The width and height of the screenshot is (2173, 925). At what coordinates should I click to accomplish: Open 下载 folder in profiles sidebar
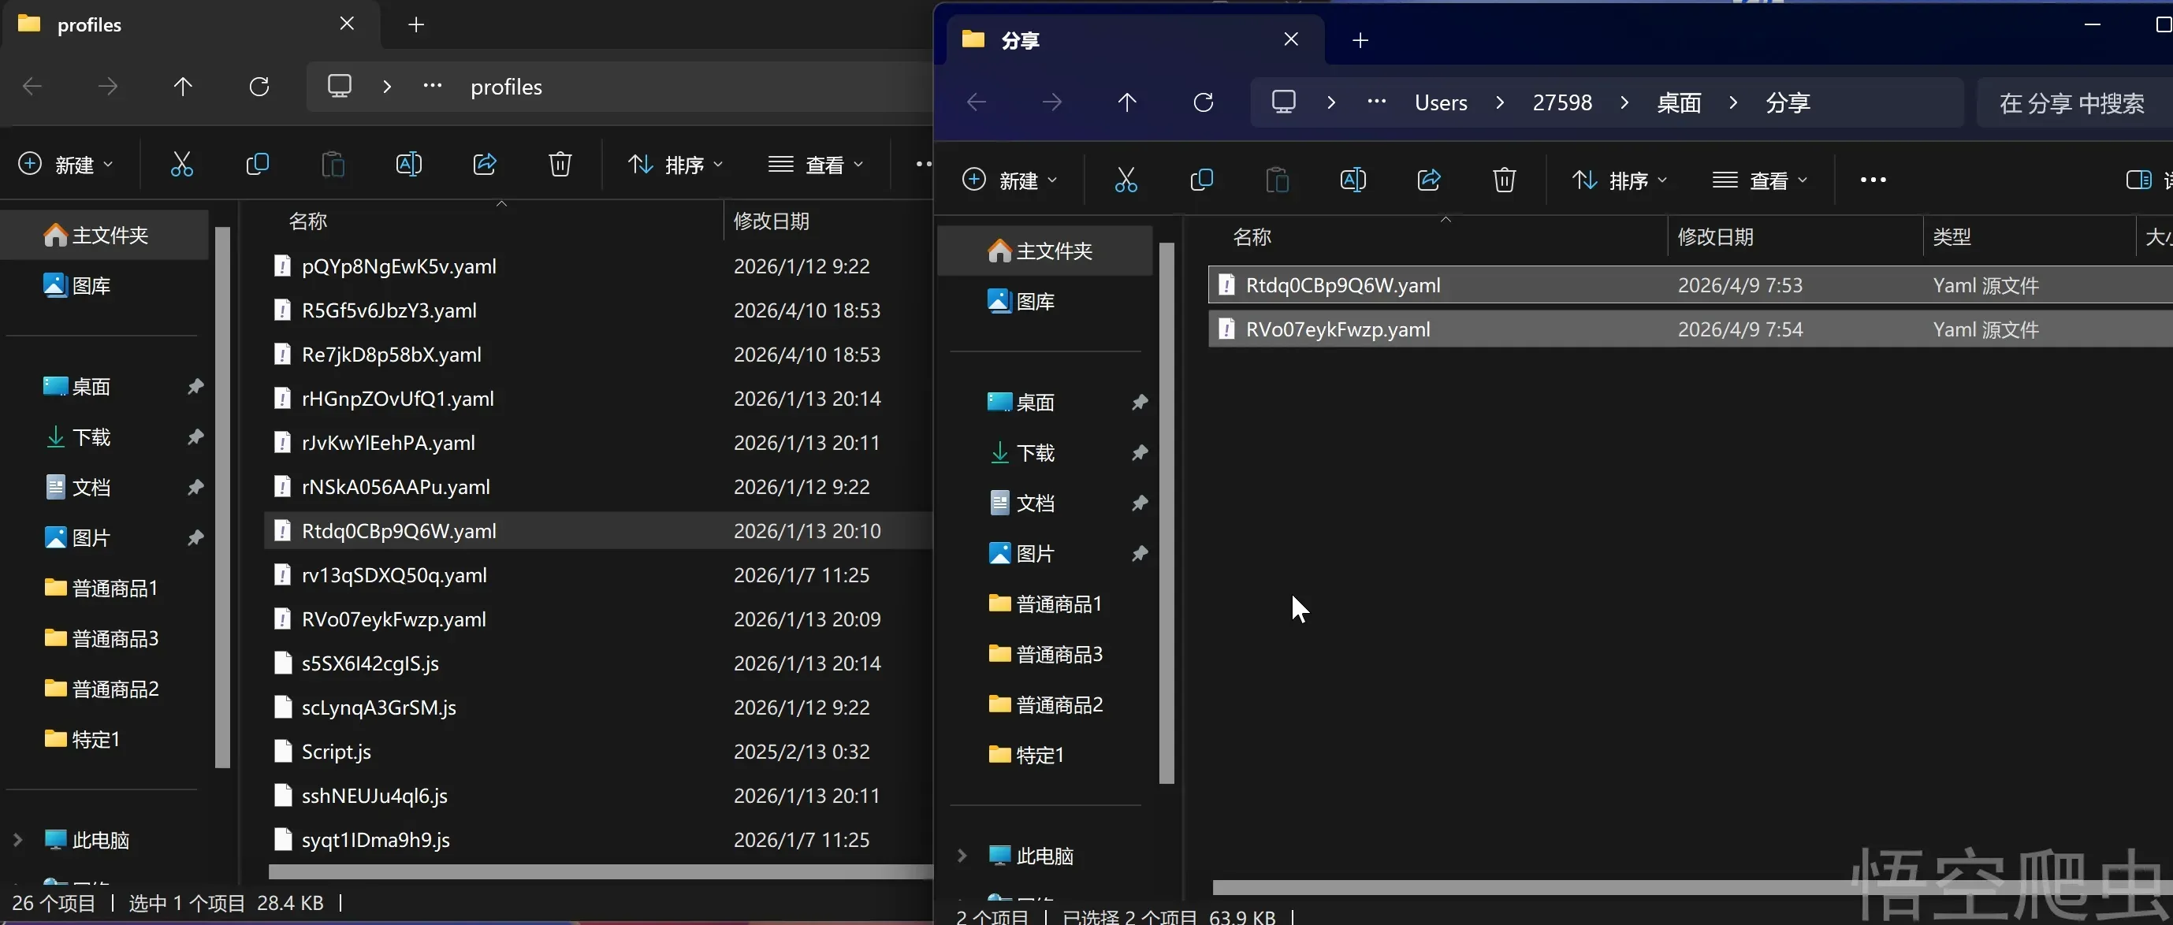coord(91,436)
